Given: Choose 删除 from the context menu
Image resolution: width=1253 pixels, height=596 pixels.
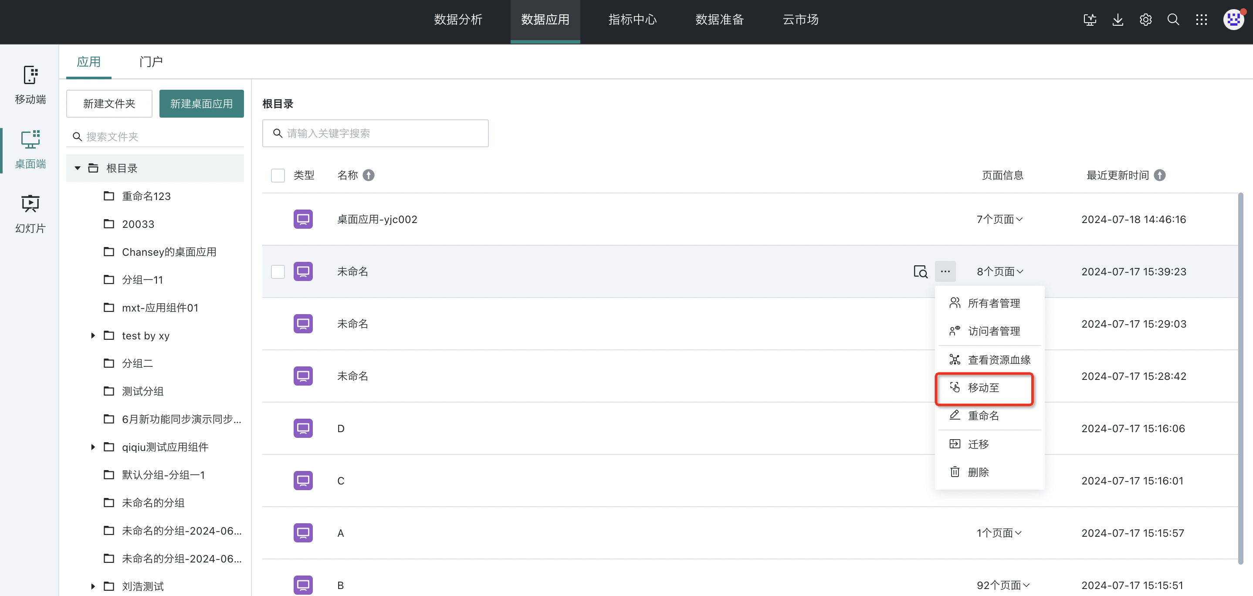Looking at the screenshot, I should point(978,472).
